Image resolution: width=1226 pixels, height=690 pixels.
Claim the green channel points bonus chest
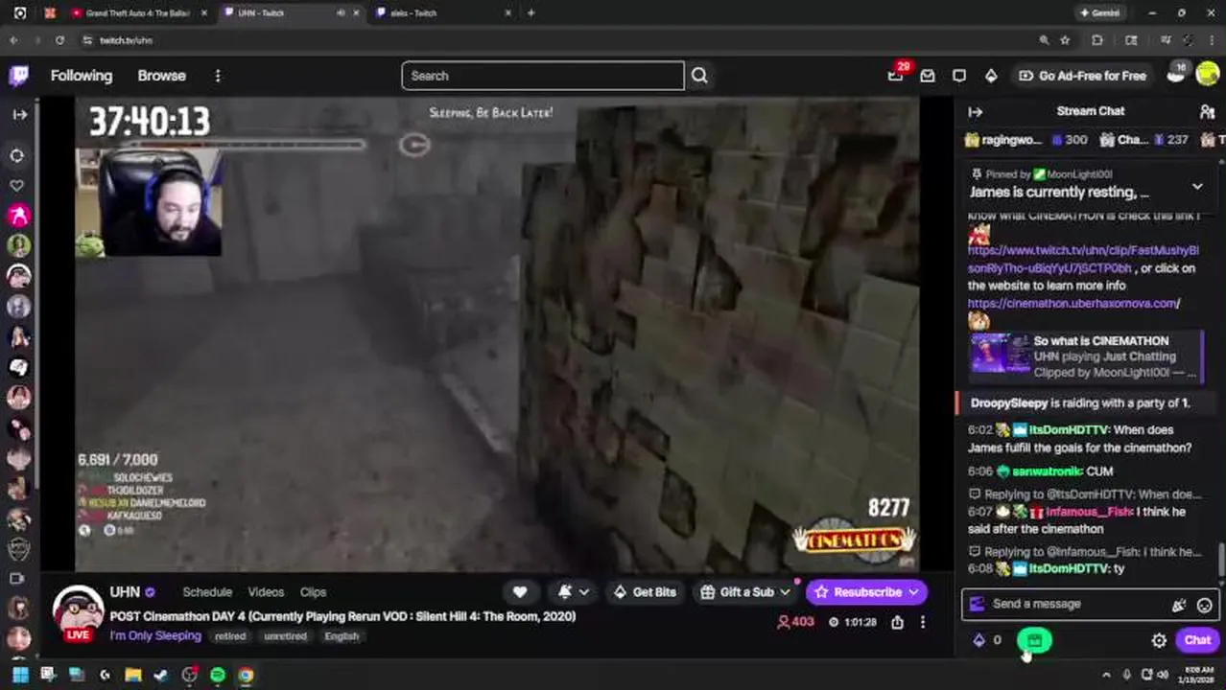pyautogui.click(x=1034, y=640)
